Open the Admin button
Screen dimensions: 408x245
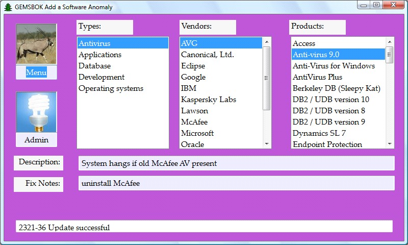pyautogui.click(x=36, y=140)
